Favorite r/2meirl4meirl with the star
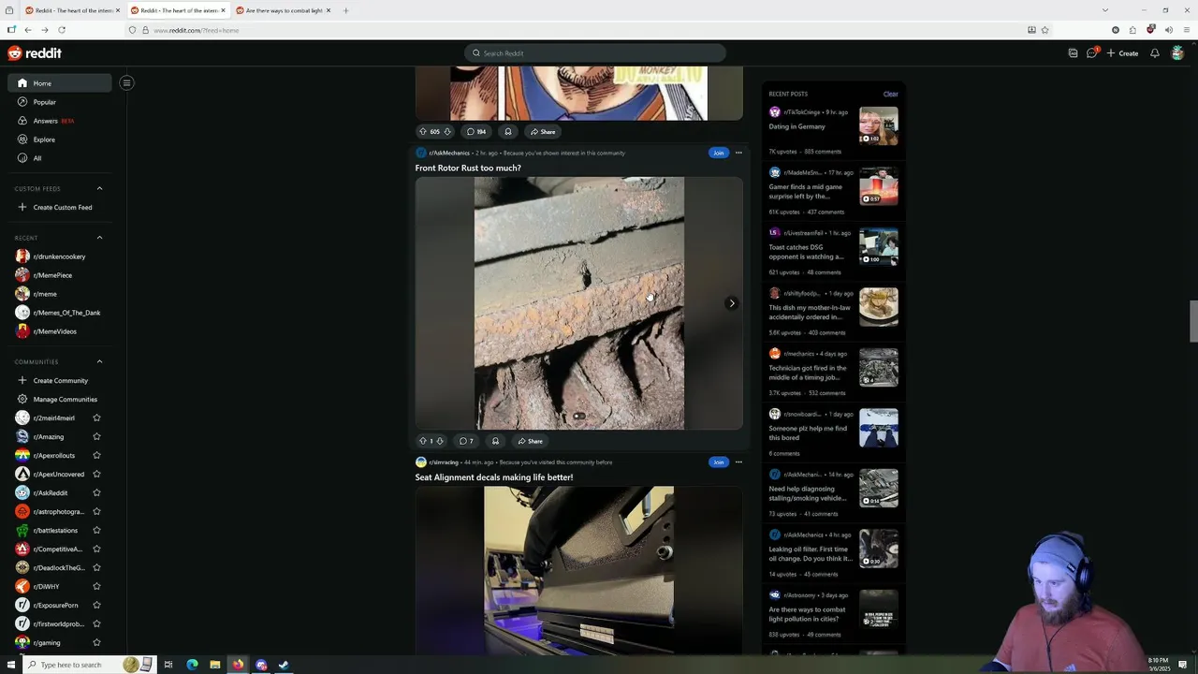Image resolution: width=1198 pixels, height=674 pixels. click(96, 418)
